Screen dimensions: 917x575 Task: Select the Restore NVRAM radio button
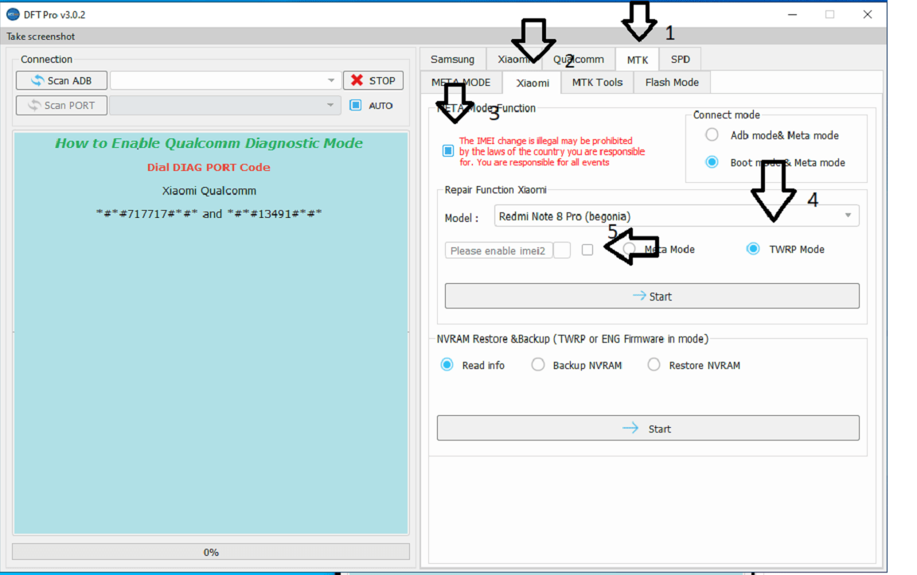654,364
